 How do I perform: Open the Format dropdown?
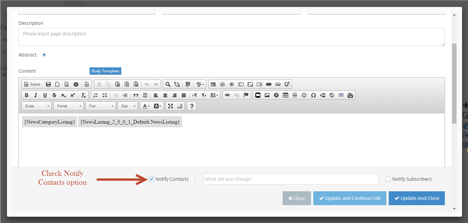(69, 106)
